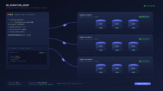The width and height of the screenshot is (163, 91).
Task: Click the last_login_at TIMESTAMPTZ text
Action: click(16, 24)
